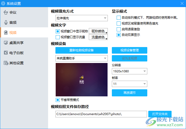Expand the frame rate dropdown showing 11
The width and height of the screenshot is (186, 129).
click(130, 84)
